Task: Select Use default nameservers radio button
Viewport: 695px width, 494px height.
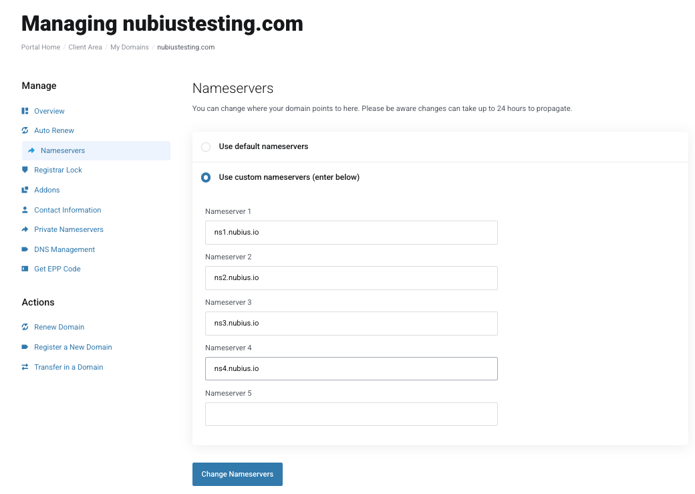Action: (x=206, y=147)
